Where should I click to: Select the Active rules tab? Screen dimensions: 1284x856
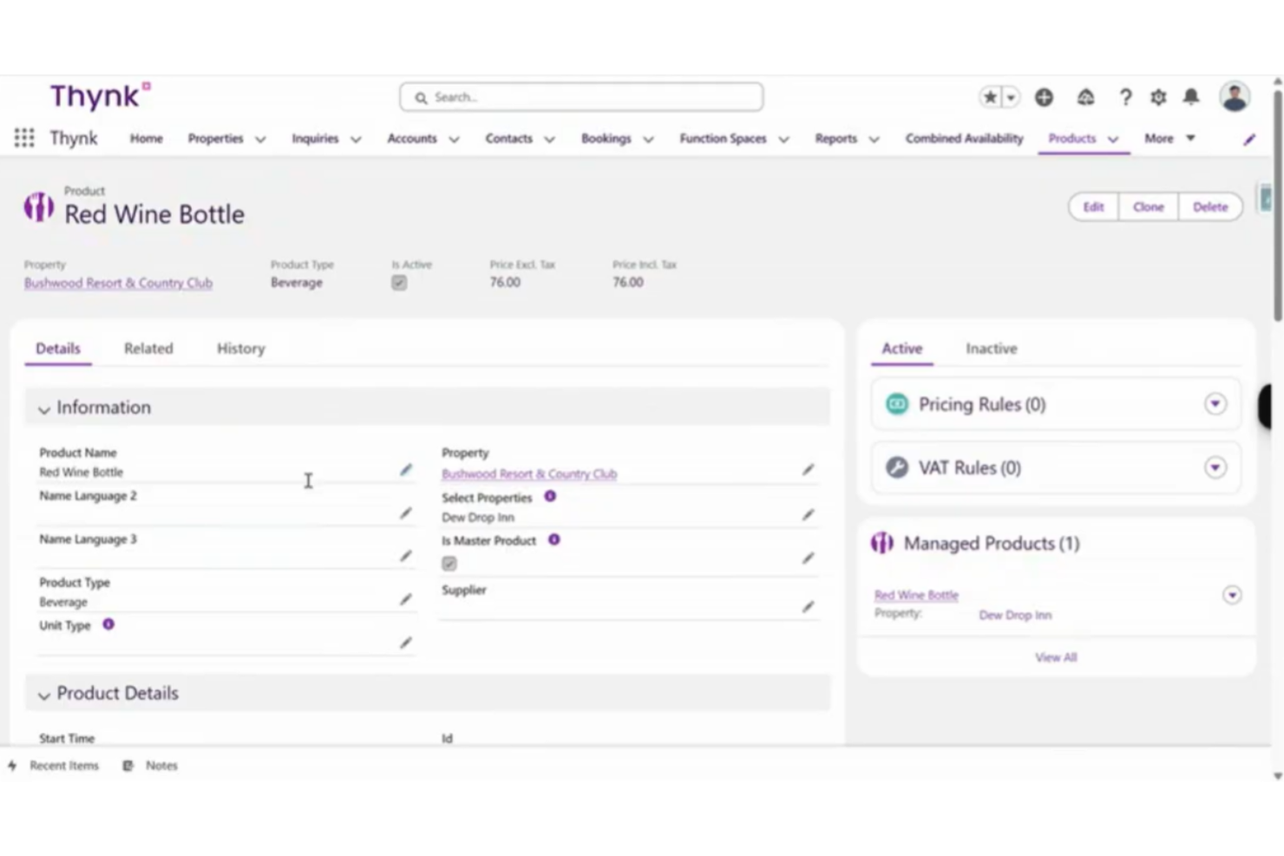tap(902, 349)
